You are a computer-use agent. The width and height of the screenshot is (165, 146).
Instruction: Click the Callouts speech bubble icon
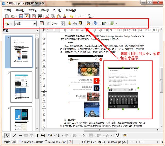pyautogui.click(x=99, y=135)
